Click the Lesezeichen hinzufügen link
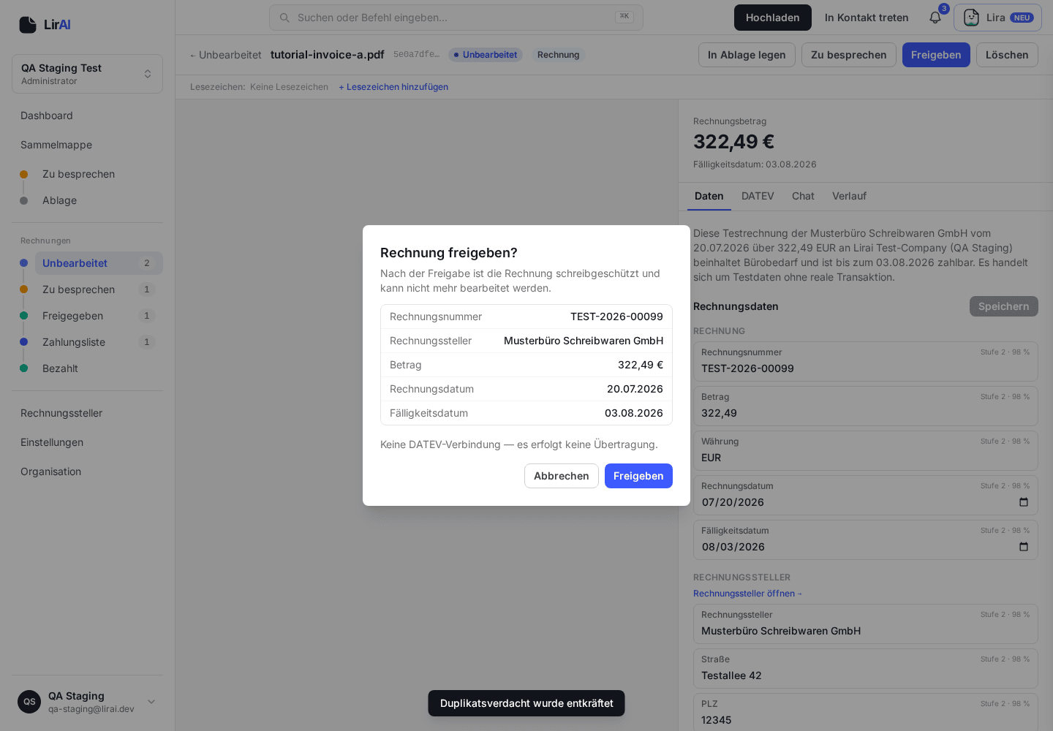 click(x=393, y=87)
